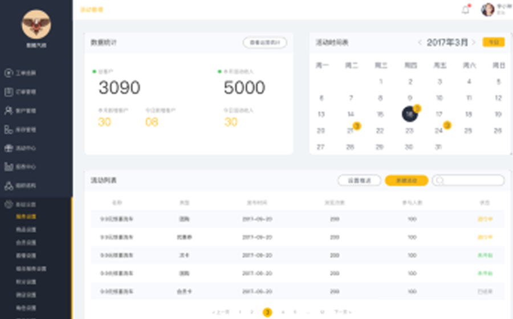Click the eagle logo in the sidebar

[x=36, y=24]
